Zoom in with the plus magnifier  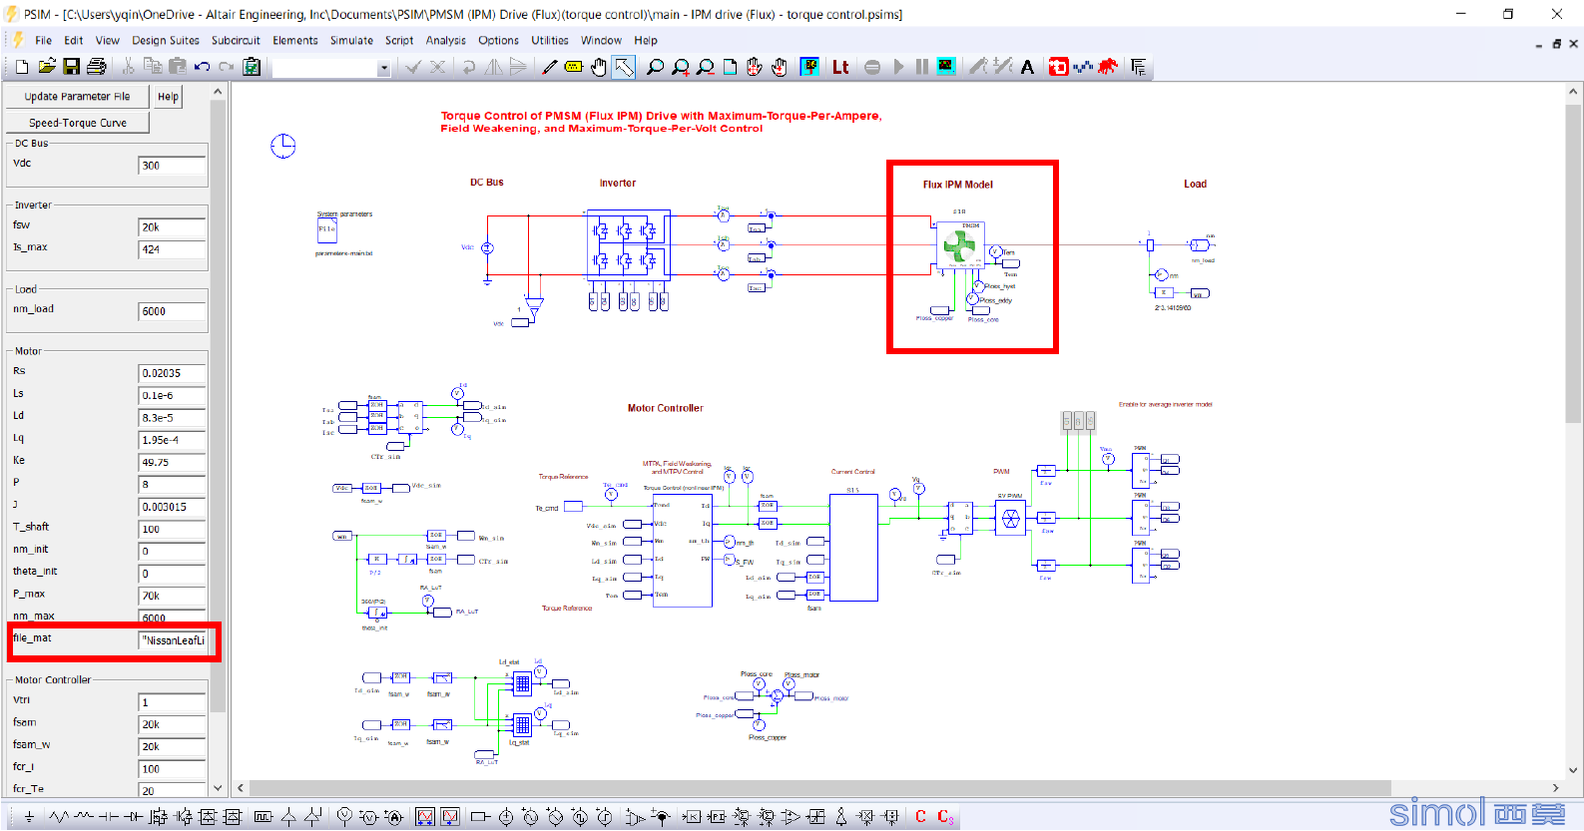point(681,67)
